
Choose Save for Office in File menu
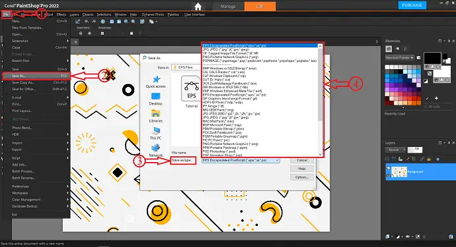click(36, 90)
